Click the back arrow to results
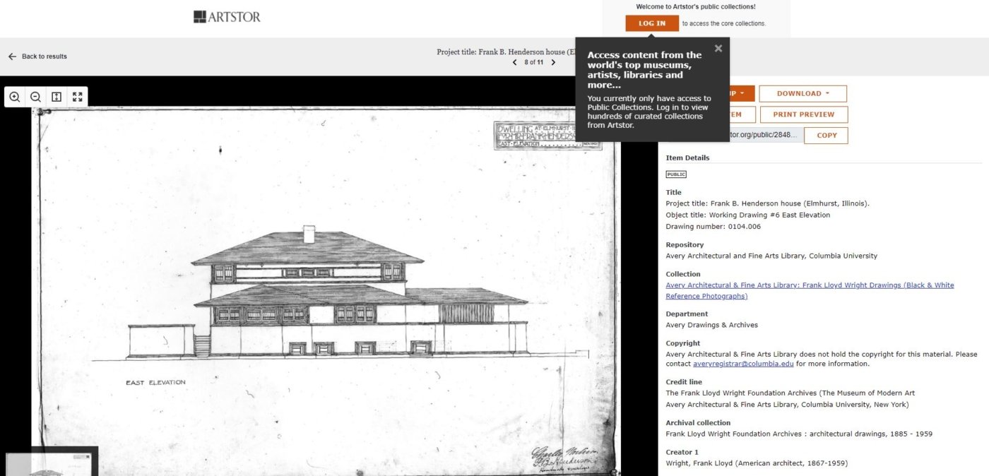The image size is (989, 476). (x=12, y=56)
